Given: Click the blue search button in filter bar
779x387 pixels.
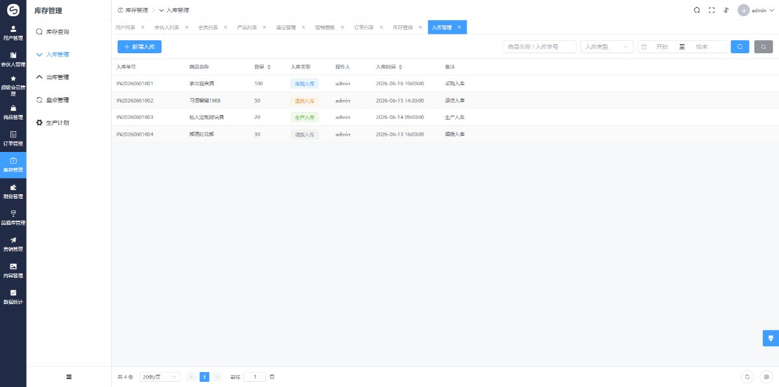Looking at the screenshot, I should (739, 47).
